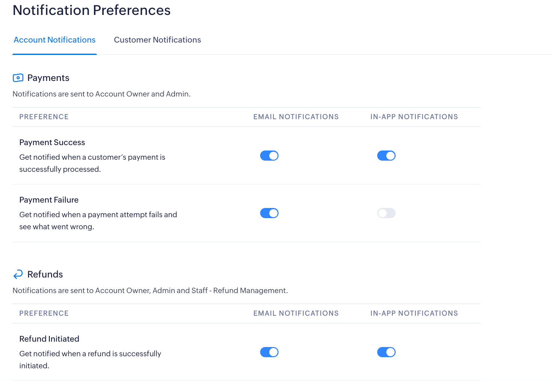Toggle Refund Initiated in-app notifications

tap(386, 352)
